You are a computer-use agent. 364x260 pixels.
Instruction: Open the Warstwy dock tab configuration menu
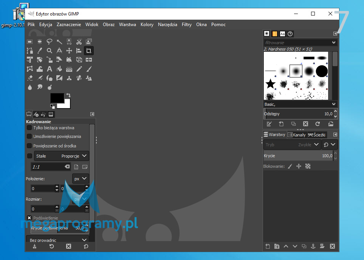click(335, 135)
